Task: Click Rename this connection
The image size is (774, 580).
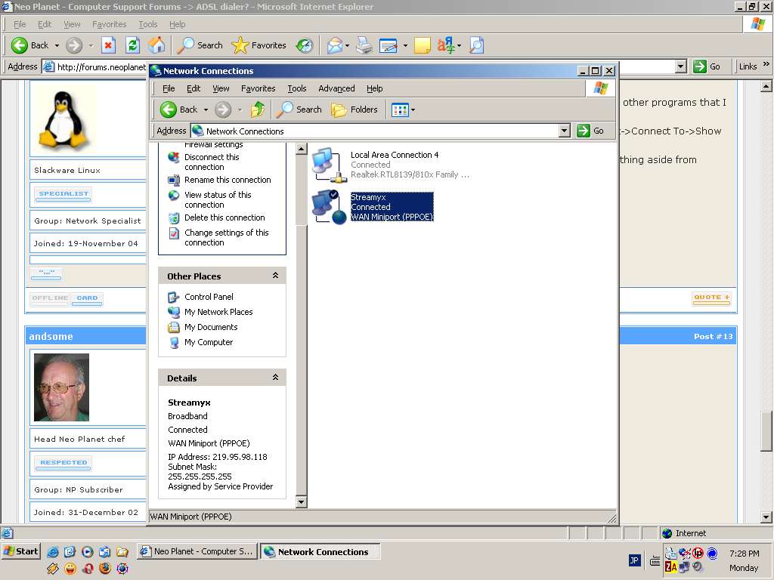Action: coord(220,180)
